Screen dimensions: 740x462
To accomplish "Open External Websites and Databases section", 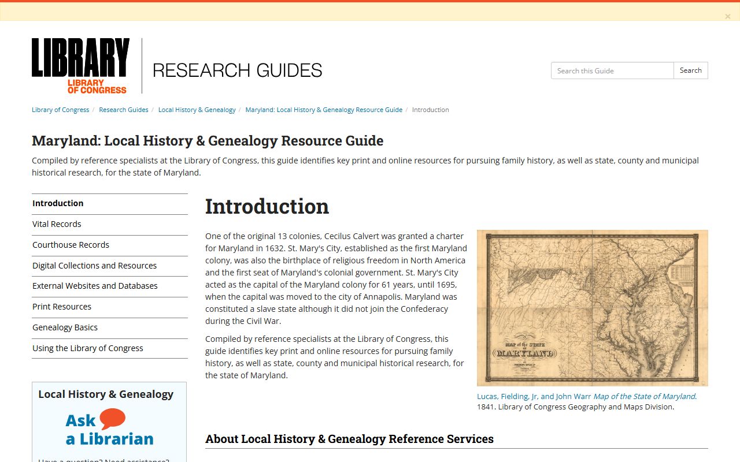I will (110, 286).
